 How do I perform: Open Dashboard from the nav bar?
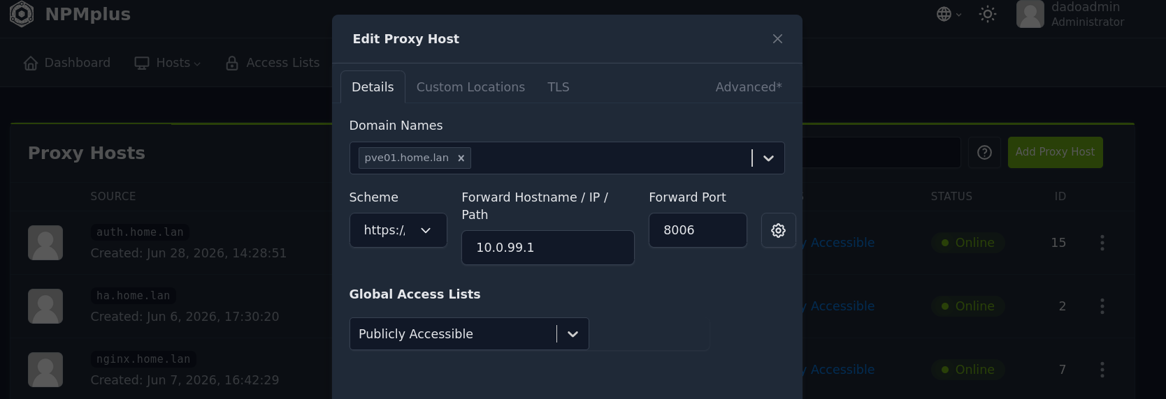(x=67, y=63)
